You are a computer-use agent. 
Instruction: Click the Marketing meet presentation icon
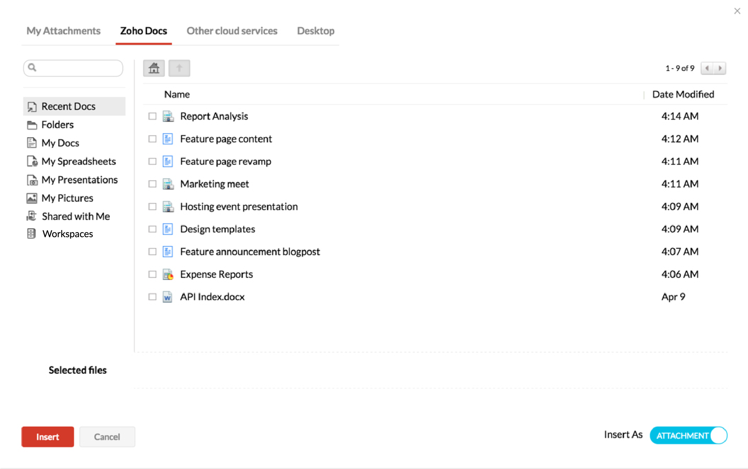(x=168, y=184)
